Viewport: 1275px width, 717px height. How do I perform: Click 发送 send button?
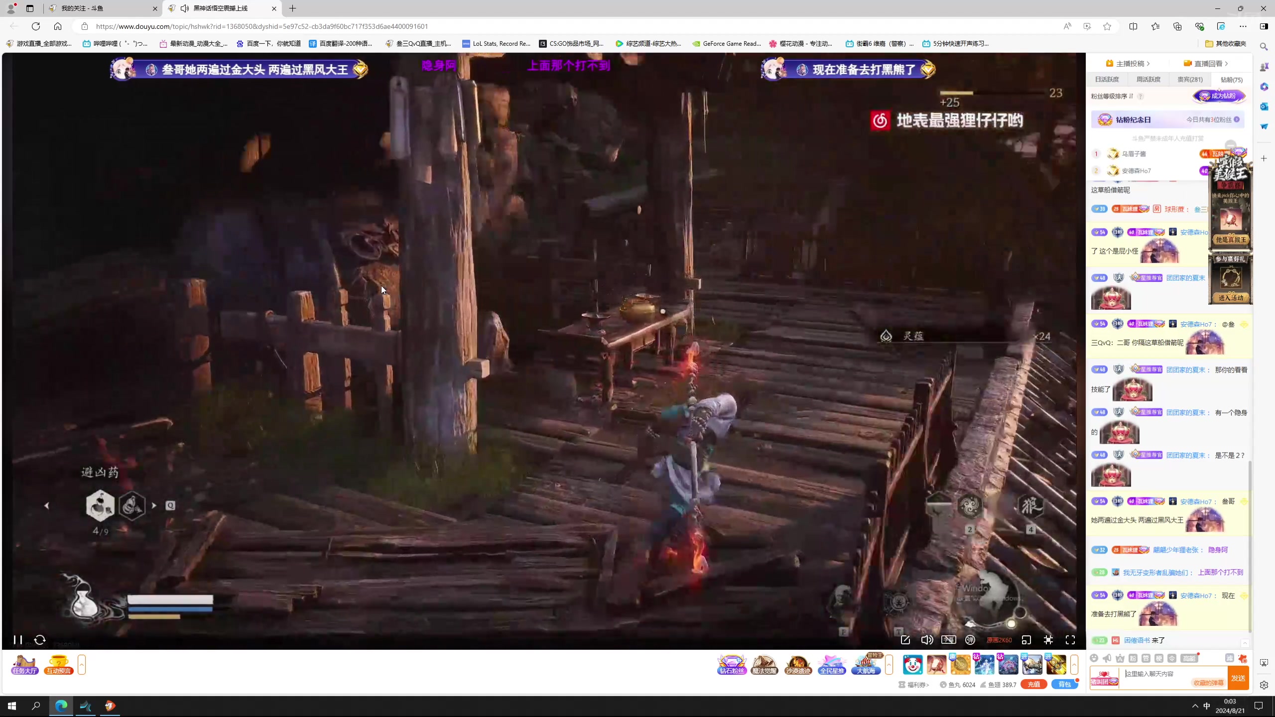pos(1238,678)
